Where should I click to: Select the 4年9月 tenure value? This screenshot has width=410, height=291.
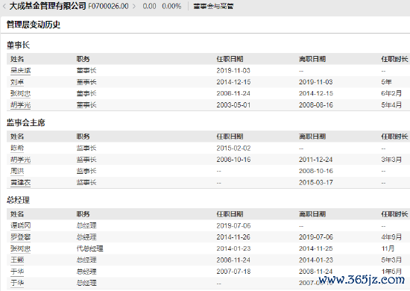[x=391, y=237]
